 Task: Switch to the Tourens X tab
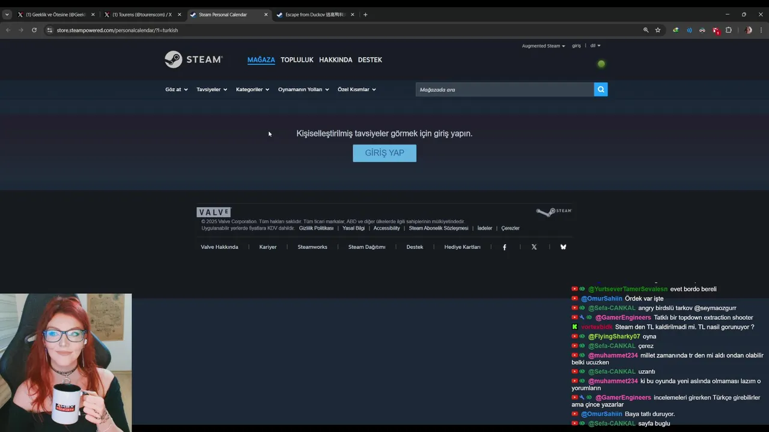pos(142,14)
